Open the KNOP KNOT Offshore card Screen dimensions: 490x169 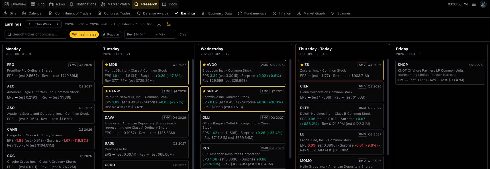click(x=440, y=72)
